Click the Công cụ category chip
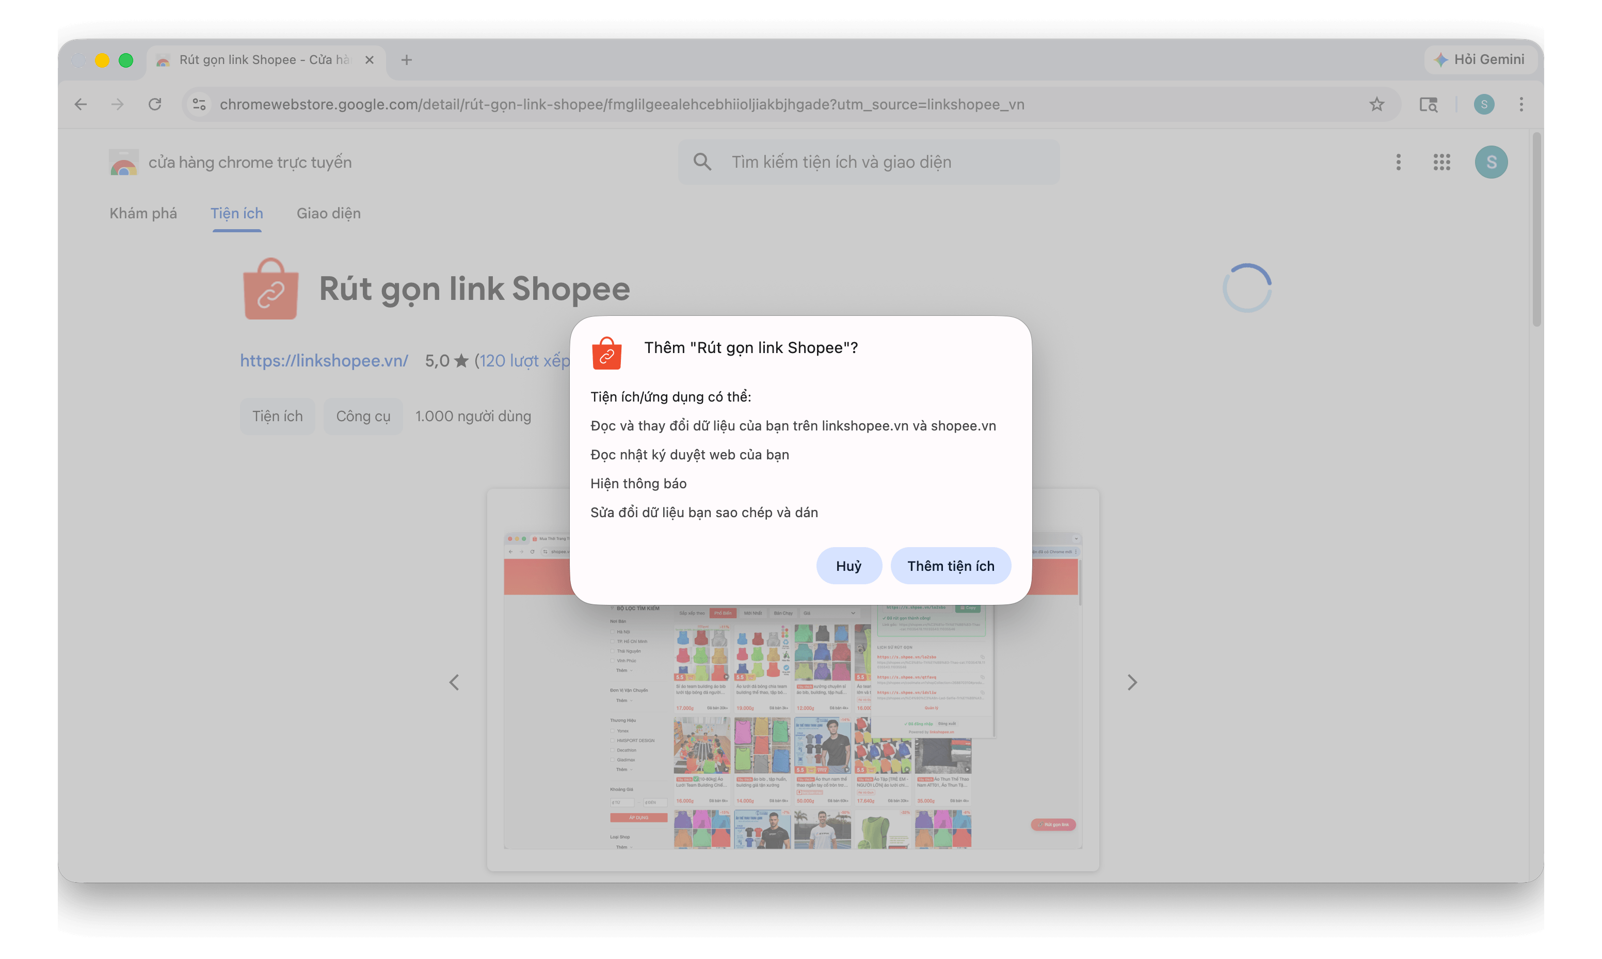This screenshot has width=1602, height=959. [x=363, y=416]
